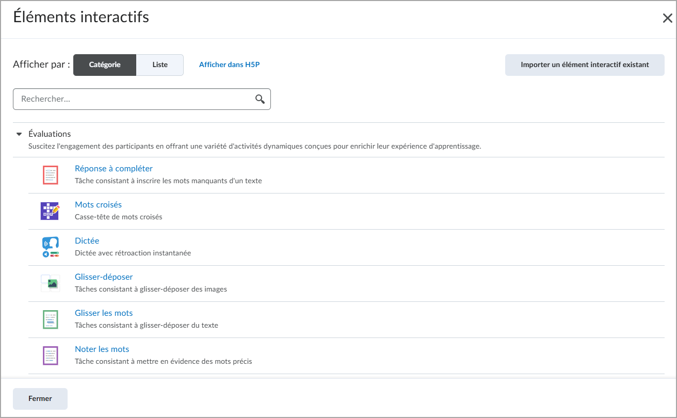This screenshot has height=418, width=677.
Task: Click the Noter les mots icon
Action: pyautogui.click(x=50, y=356)
